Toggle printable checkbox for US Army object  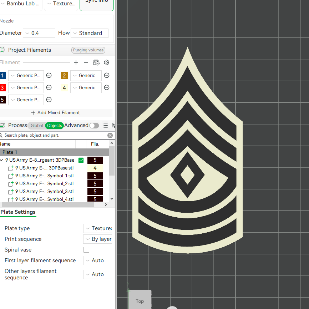click(x=81, y=160)
